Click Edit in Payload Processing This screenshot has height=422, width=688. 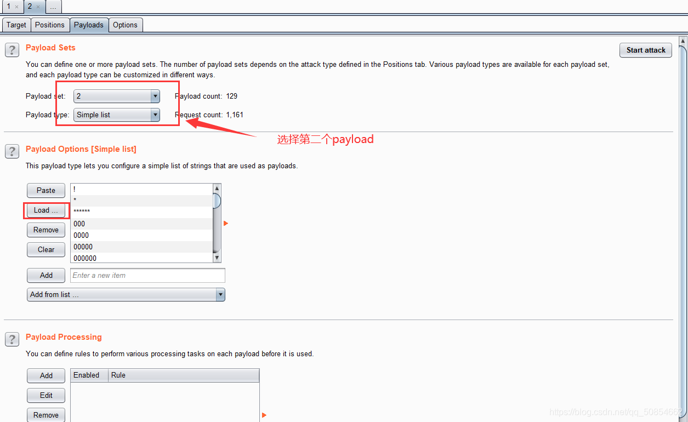(x=46, y=395)
